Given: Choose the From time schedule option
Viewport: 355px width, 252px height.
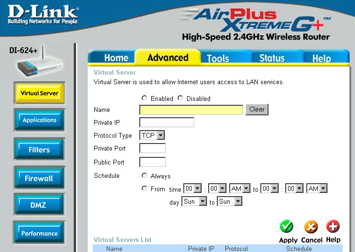Looking at the screenshot, I should [144, 188].
